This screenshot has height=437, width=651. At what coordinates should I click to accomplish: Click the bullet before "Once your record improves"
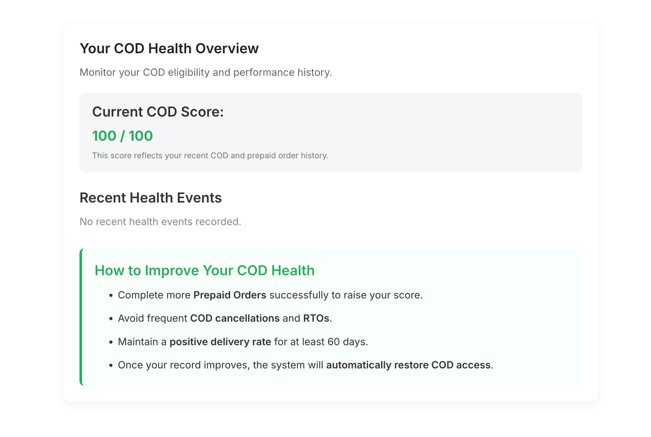[111, 366]
